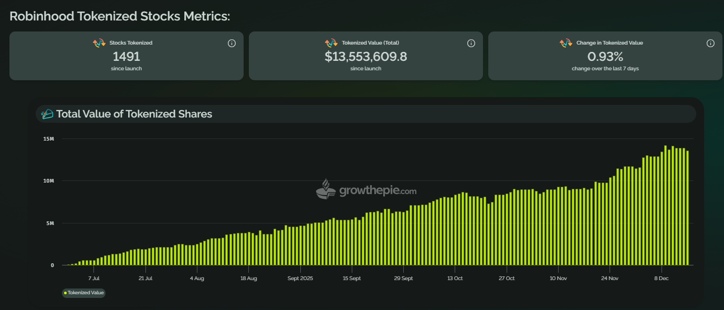Click the icon left of Total Value title

tap(47, 114)
